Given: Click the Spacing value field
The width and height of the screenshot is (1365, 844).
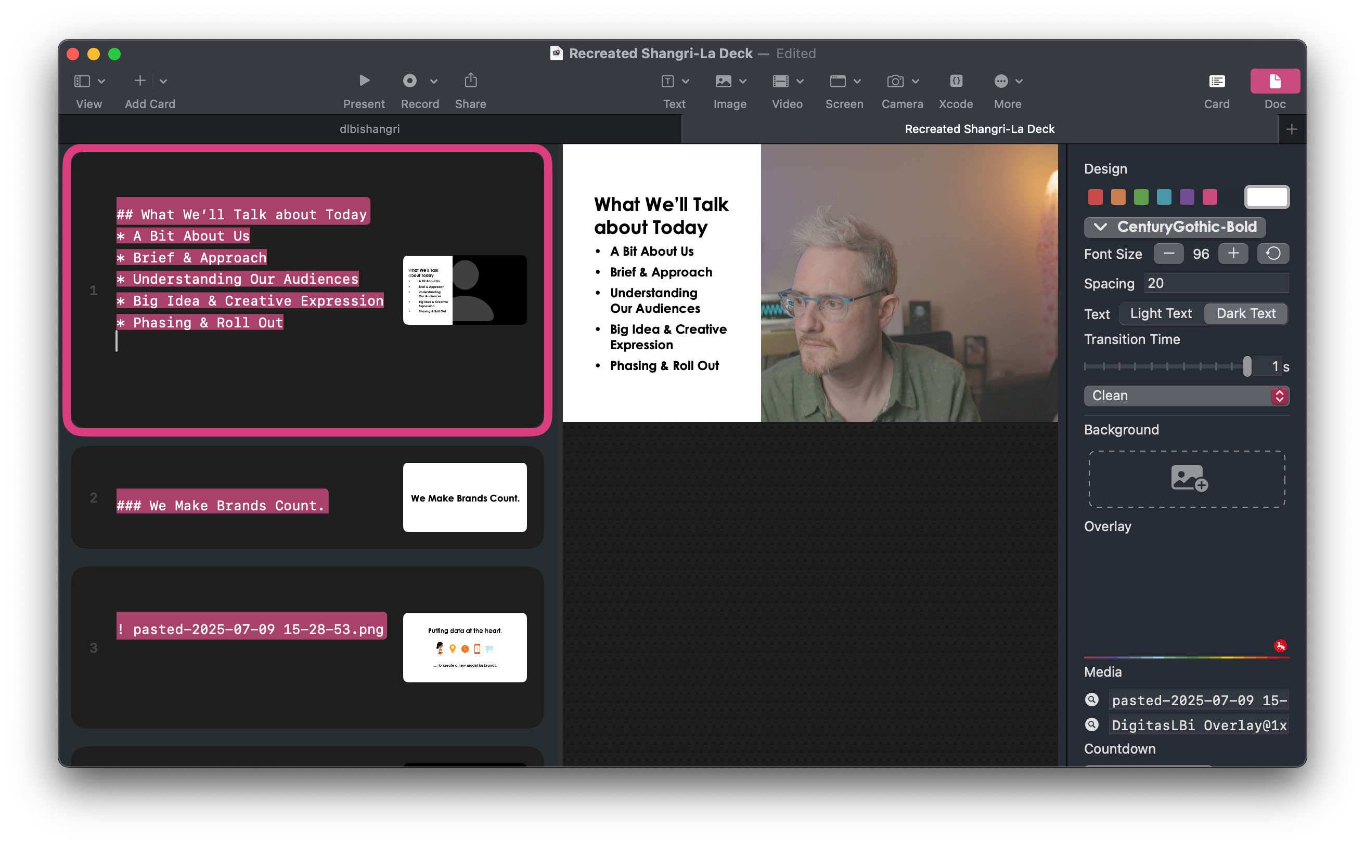Looking at the screenshot, I should [1216, 284].
